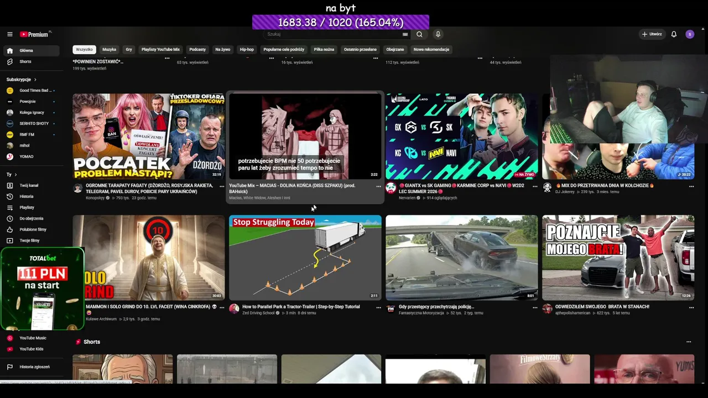Select the Popularne cele podróży chip
This screenshot has width=708, height=398.
(284, 49)
